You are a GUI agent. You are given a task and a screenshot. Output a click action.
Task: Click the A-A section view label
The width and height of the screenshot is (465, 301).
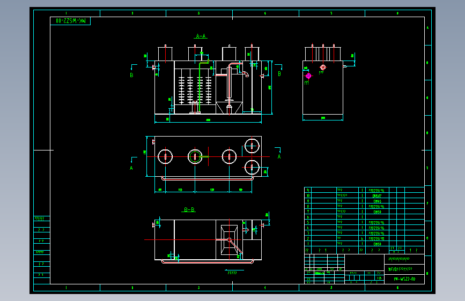coord(201,36)
